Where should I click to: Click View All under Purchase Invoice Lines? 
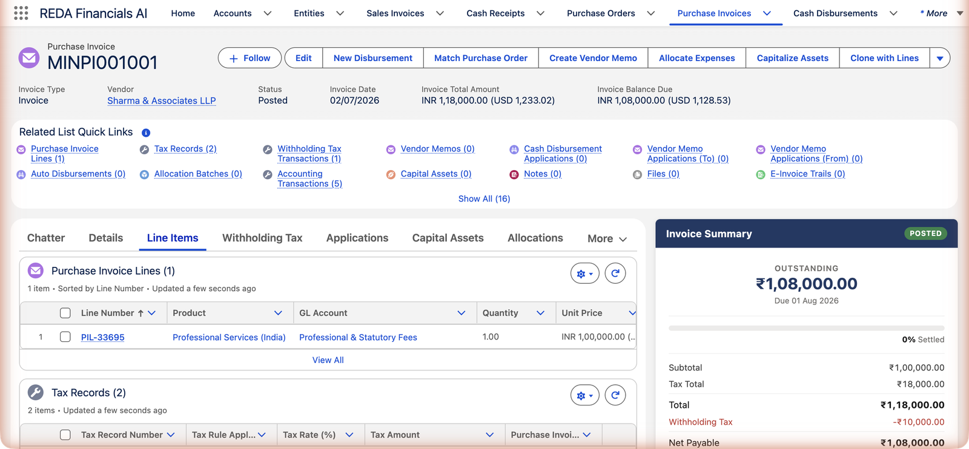[x=328, y=360]
